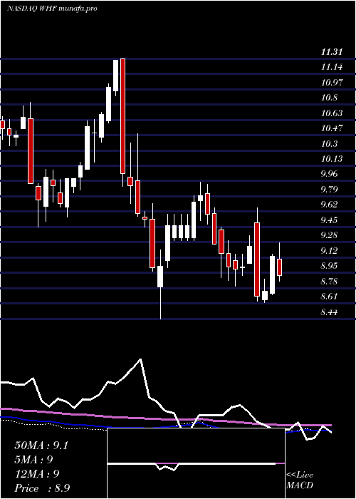Click the 9.96 price axis label
This screenshot has width=356, height=499.
pos(330,174)
